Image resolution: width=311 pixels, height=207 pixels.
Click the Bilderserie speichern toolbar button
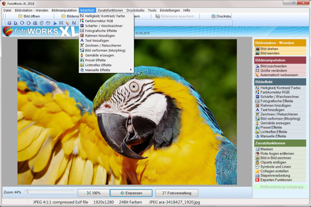point(174,16)
